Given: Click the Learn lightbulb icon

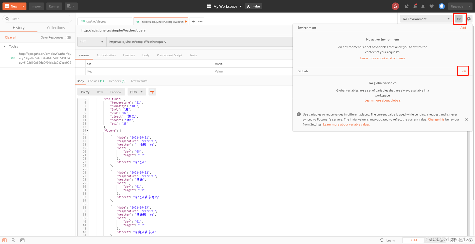Looking at the screenshot, I should (382, 240).
